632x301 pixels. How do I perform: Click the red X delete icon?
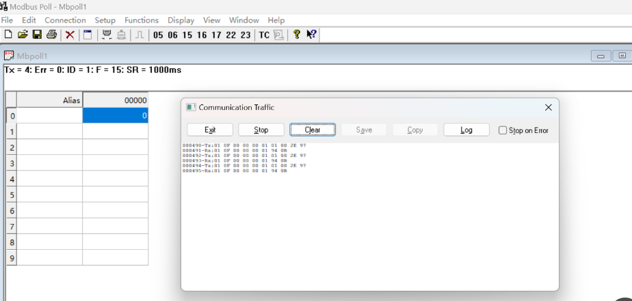pos(70,35)
